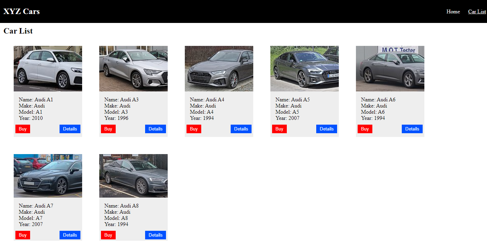Click the 'Model: A5' text
Screen dimensions: 487x251
287,112
